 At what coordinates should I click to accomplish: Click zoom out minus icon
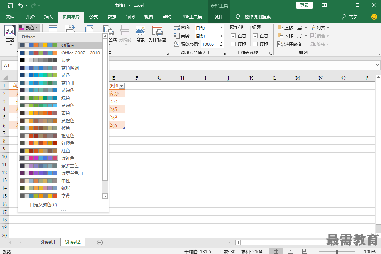click(315, 251)
